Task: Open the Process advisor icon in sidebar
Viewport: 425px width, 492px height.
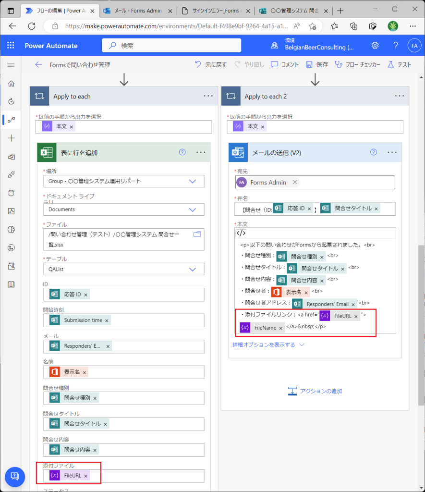Action: coord(12,248)
